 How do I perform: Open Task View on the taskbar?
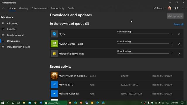click(x=18, y=103)
